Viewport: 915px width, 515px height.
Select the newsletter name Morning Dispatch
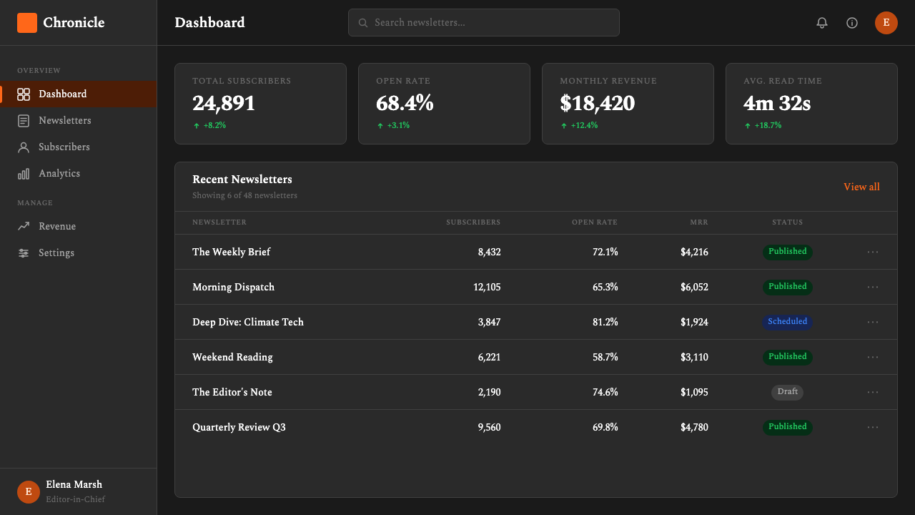[x=233, y=287]
